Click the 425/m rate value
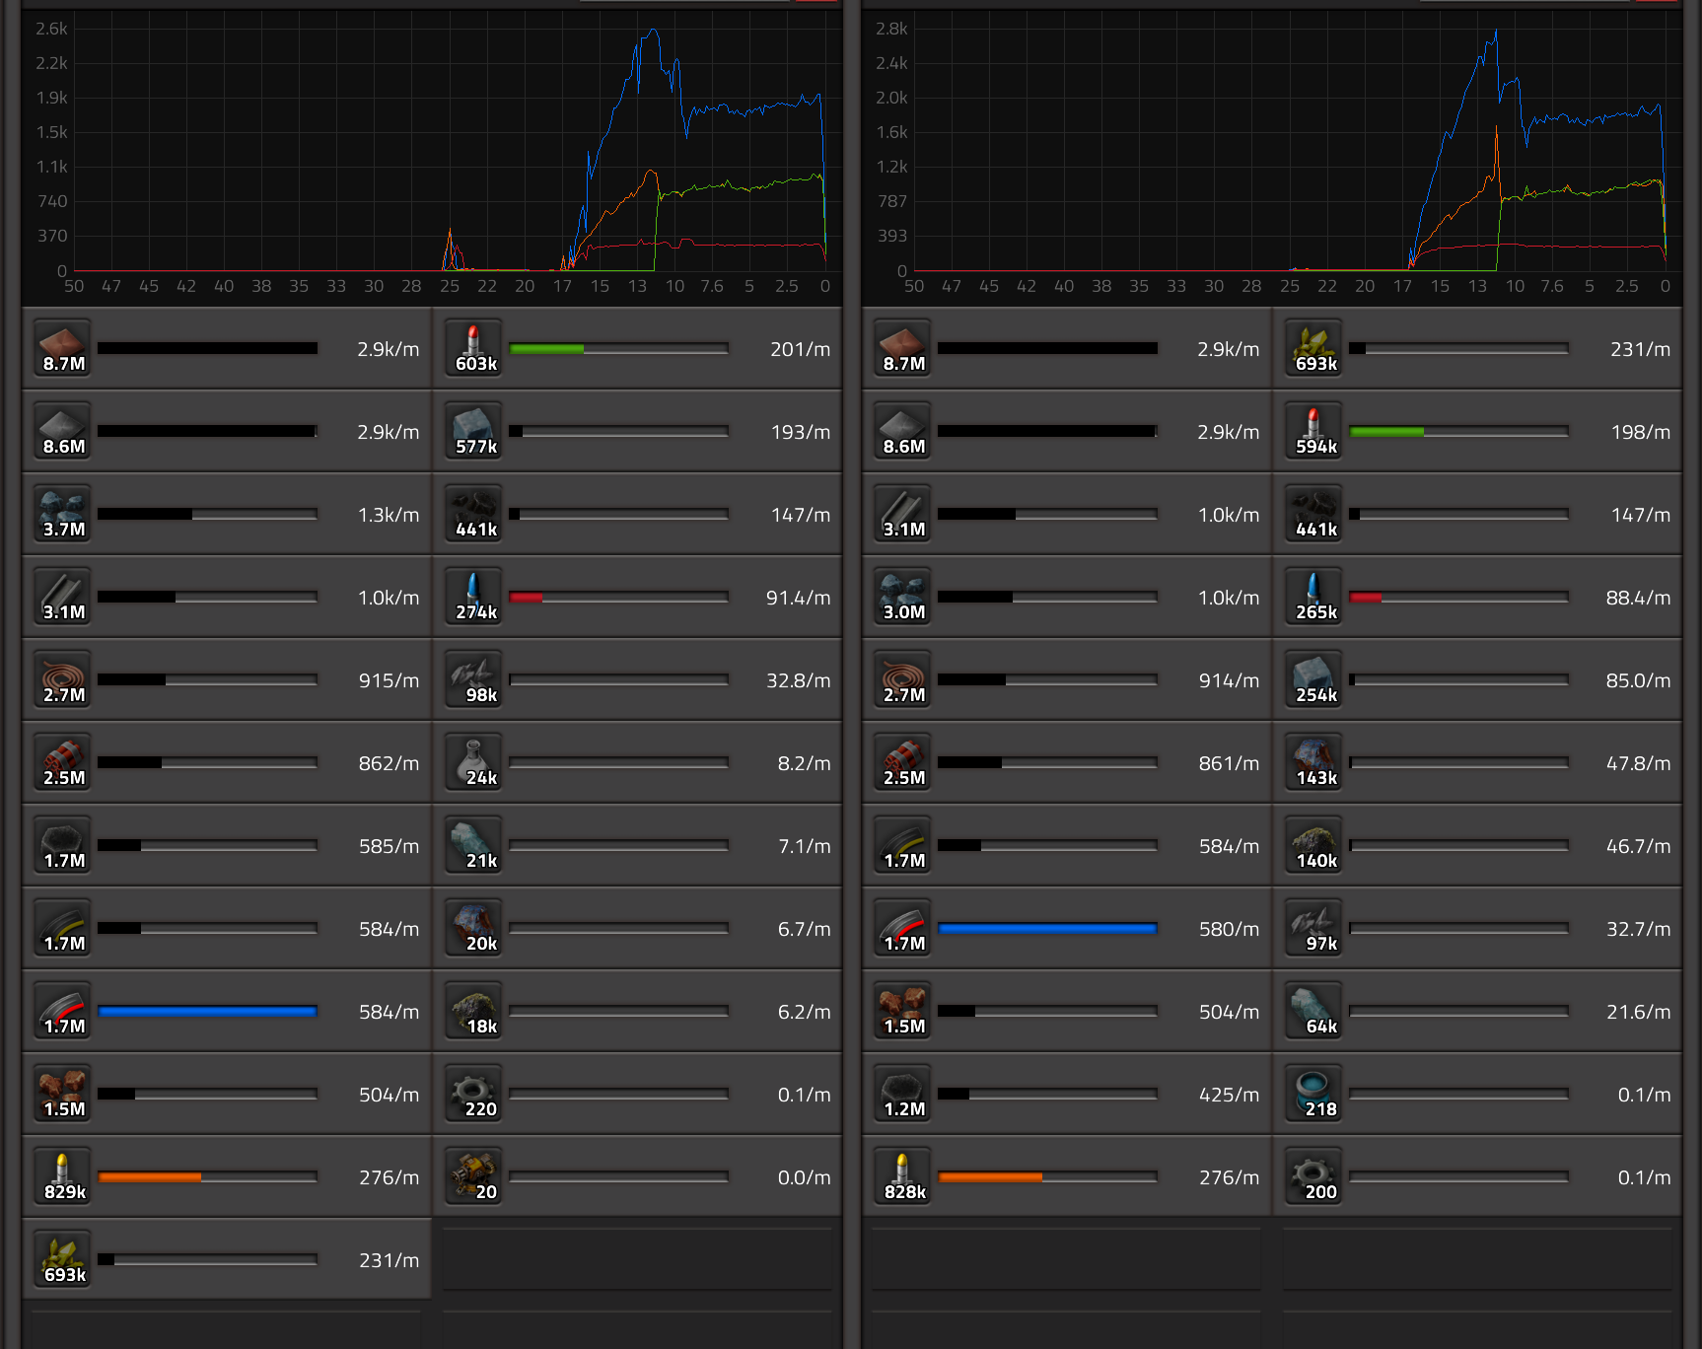 click(1230, 1095)
